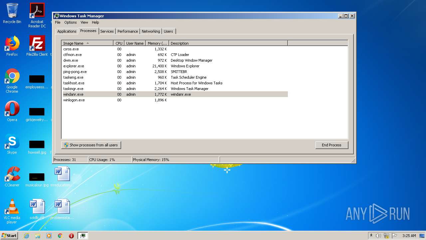Click SMITTEBR description cell
Screen dimensions: 426x240
pyautogui.click(x=179, y=72)
